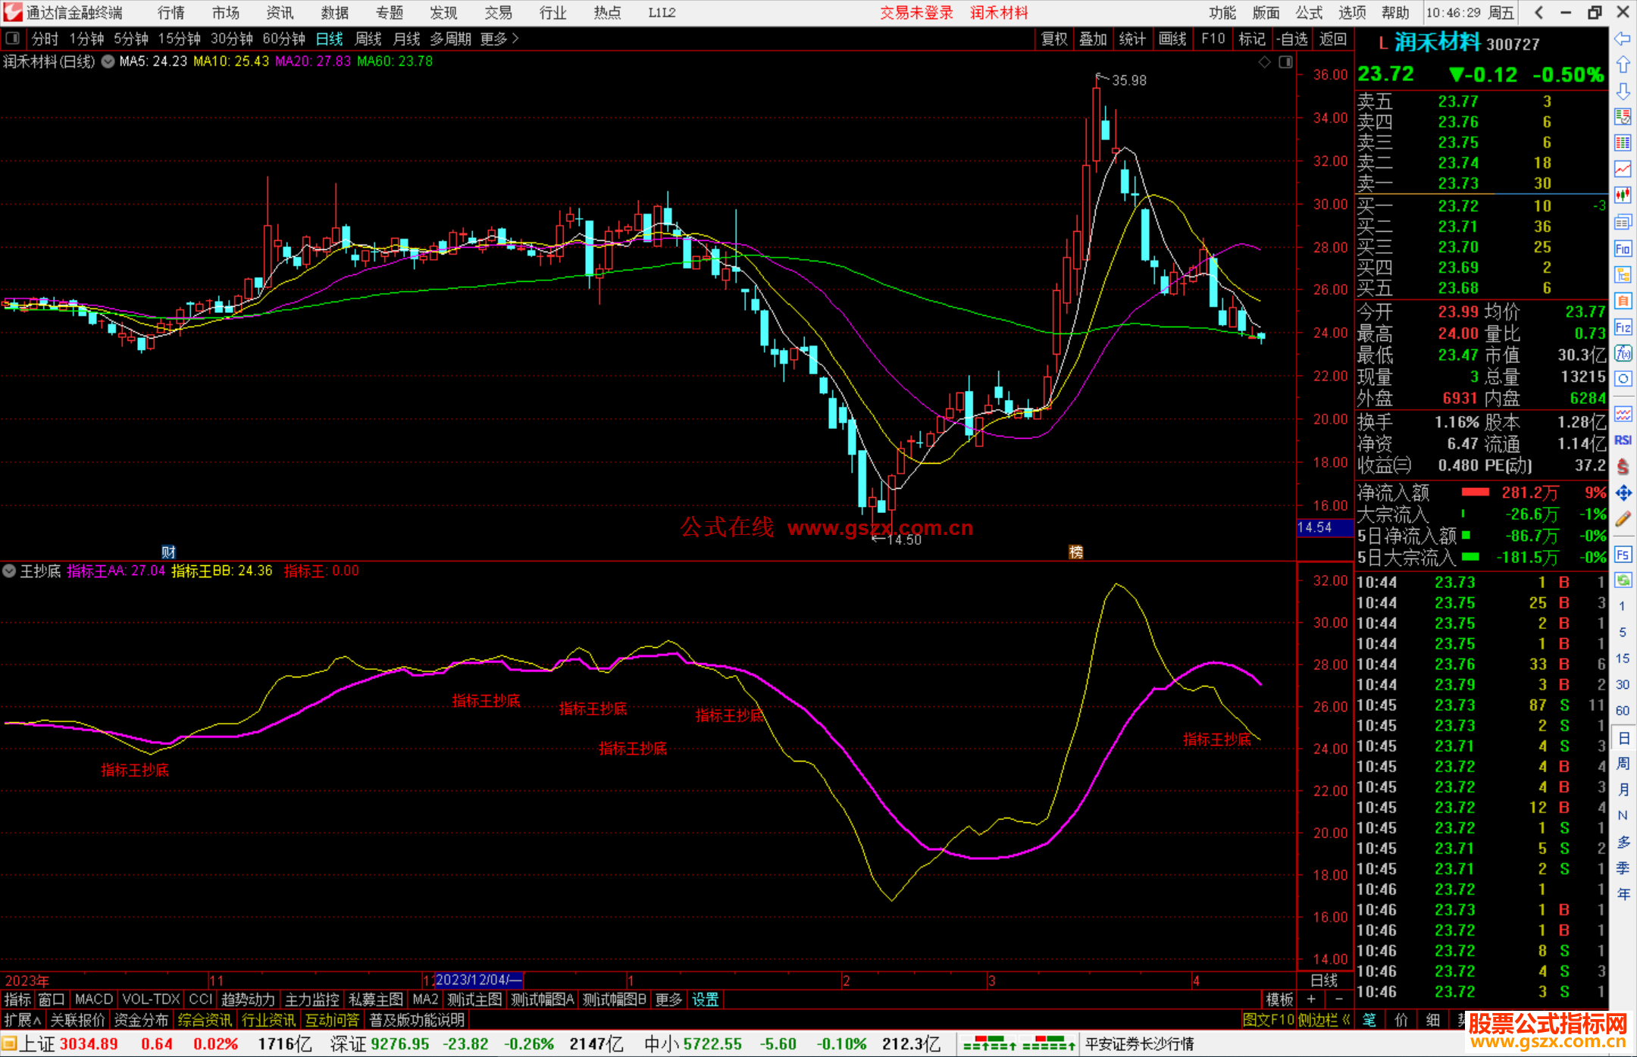Expand the 扩展 panel at bottom left
Viewport: 1637px width, 1057px height.
click(x=22, y=1020)
